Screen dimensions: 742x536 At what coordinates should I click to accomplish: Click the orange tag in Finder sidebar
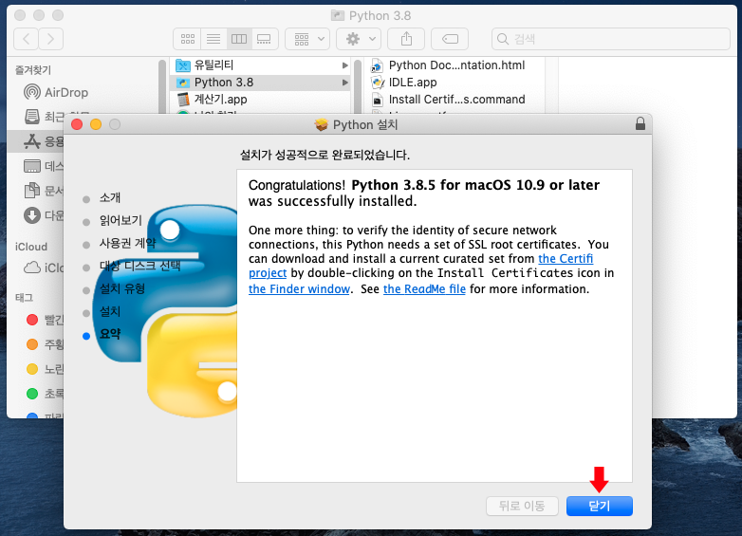click(32, 344)
